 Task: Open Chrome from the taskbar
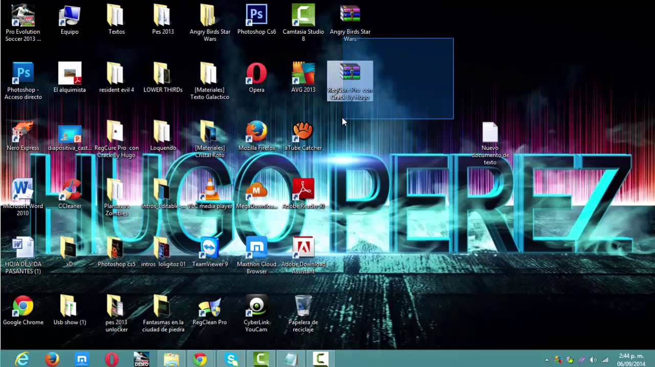tap(200, 359)
